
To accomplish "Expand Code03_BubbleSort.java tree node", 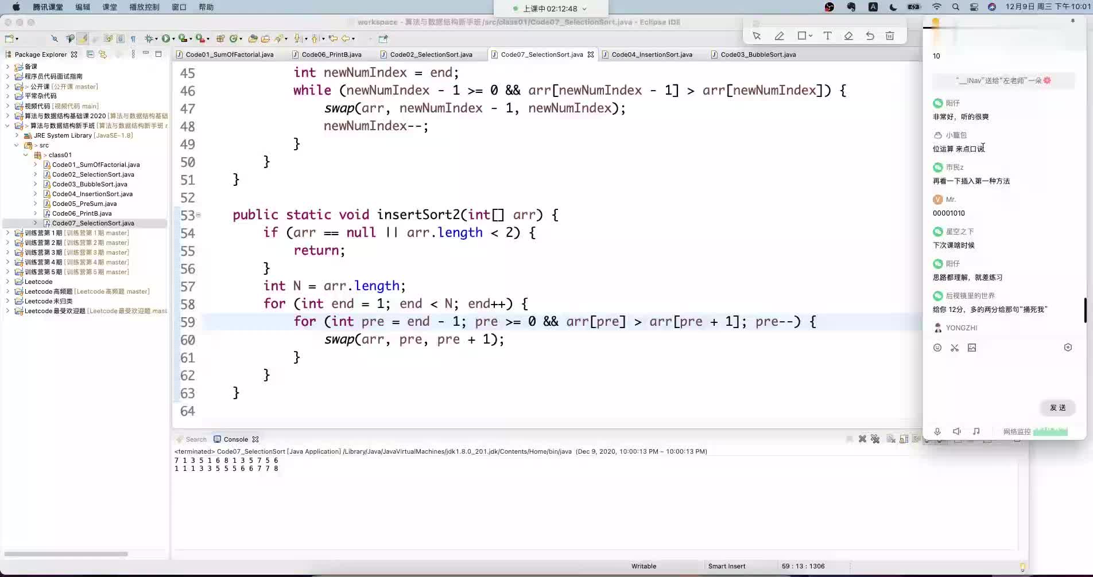I will [35, 184].
